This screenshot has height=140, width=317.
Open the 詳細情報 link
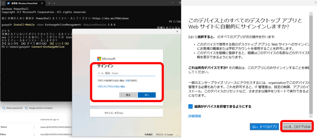click(195, 116)
